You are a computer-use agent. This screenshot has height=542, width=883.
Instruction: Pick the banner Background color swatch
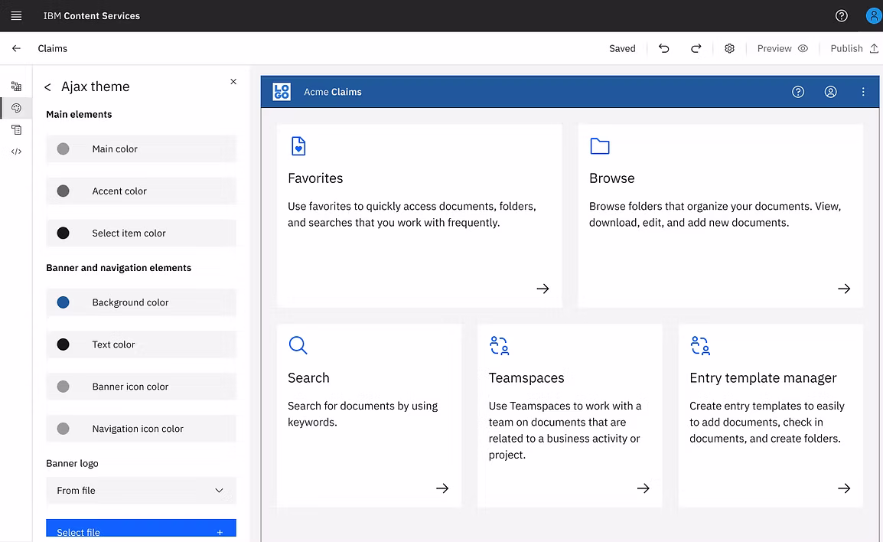63,302
